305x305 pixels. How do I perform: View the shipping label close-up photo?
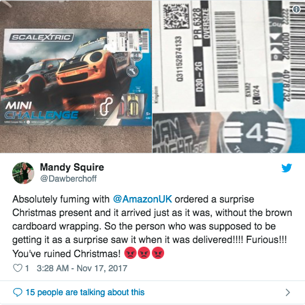pos(228,77)
